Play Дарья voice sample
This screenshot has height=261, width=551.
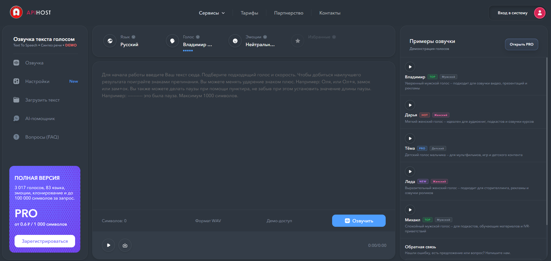coord(410,105)
